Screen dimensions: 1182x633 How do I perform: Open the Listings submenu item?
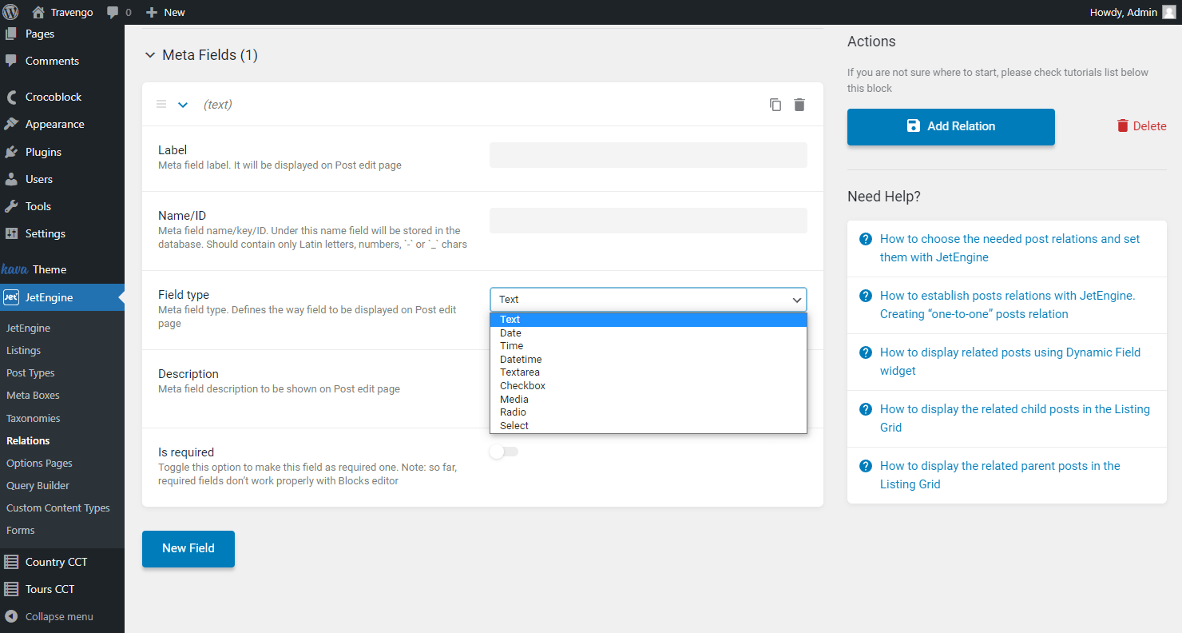[23, 350]
